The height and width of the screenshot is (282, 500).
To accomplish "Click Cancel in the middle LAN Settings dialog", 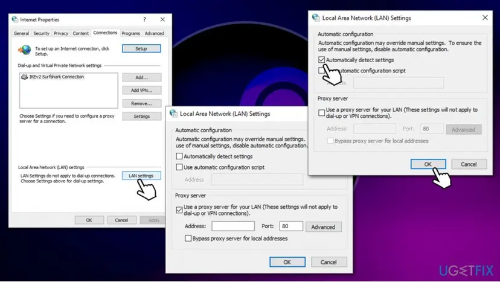I will tap(329, 262).
